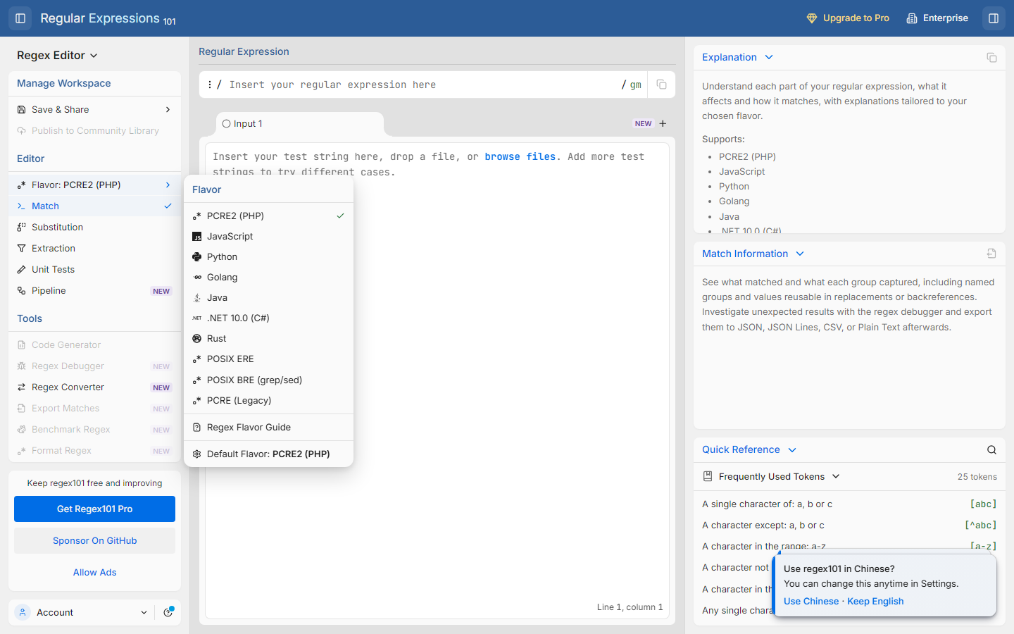
Task: Expand the Save & Share submenu
Action: [x=94, y=110]
